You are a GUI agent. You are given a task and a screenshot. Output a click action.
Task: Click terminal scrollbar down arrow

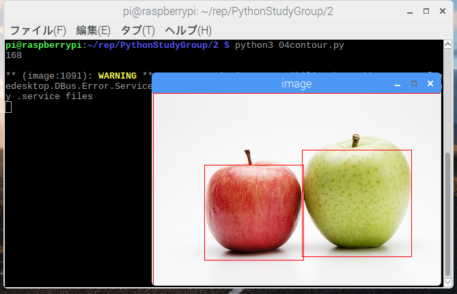[447, 282]
